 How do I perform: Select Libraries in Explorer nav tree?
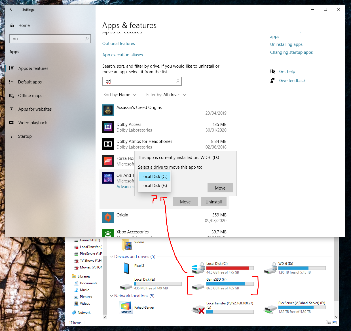point(81,276)
